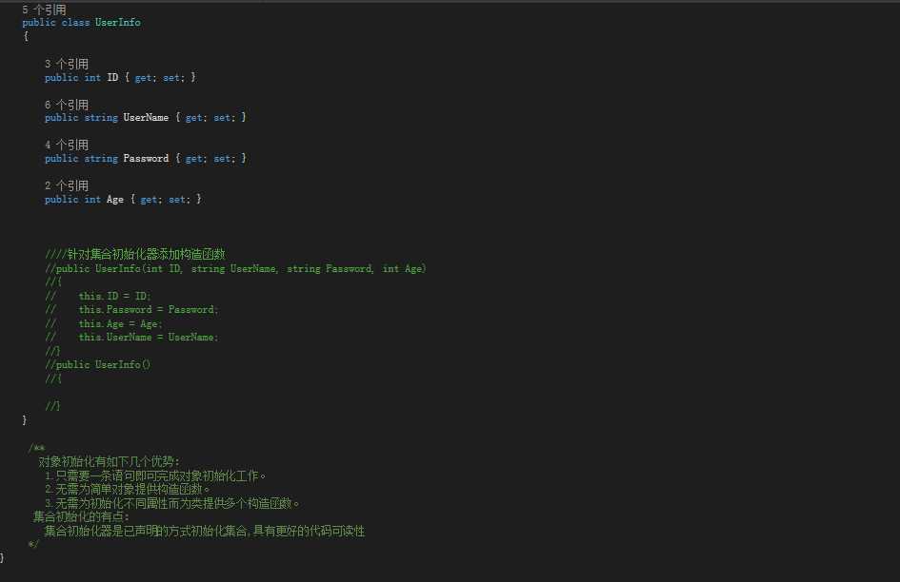Viewport: 900px width, 582px height.
Task: Open the '2 个引用' reference link above Age
Action: click(x=67, y=185)
